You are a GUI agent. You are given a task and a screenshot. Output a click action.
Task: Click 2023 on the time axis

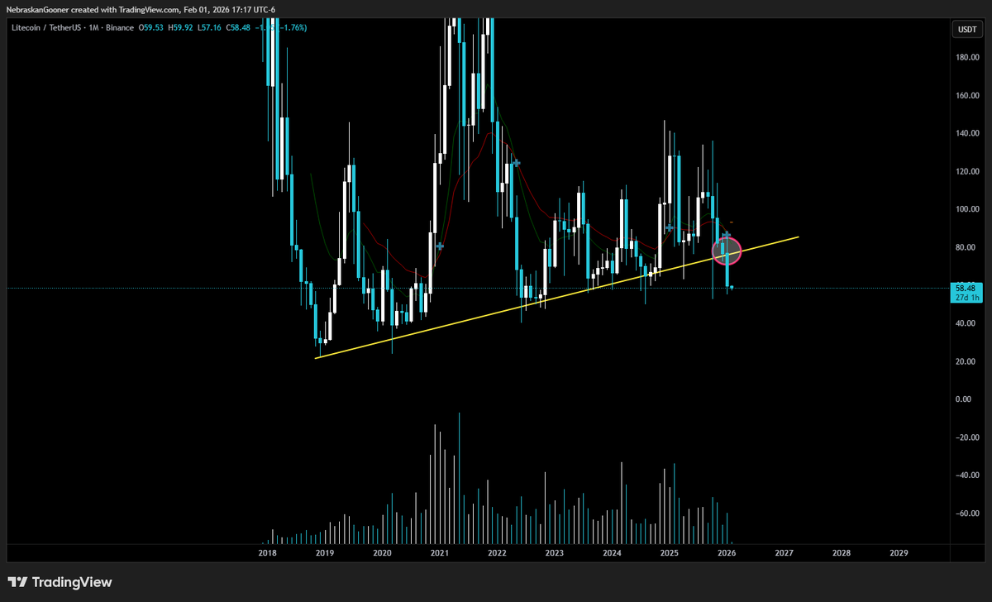[x=554, y=552]
